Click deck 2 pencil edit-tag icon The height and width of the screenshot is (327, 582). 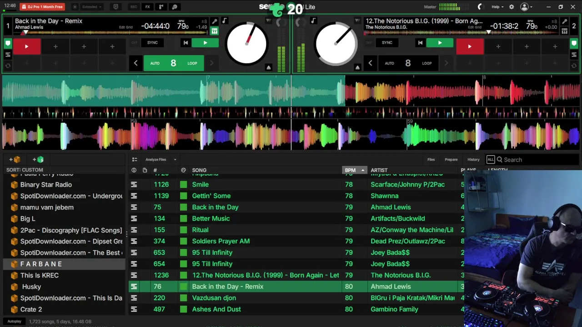click(x=564, y=21)
